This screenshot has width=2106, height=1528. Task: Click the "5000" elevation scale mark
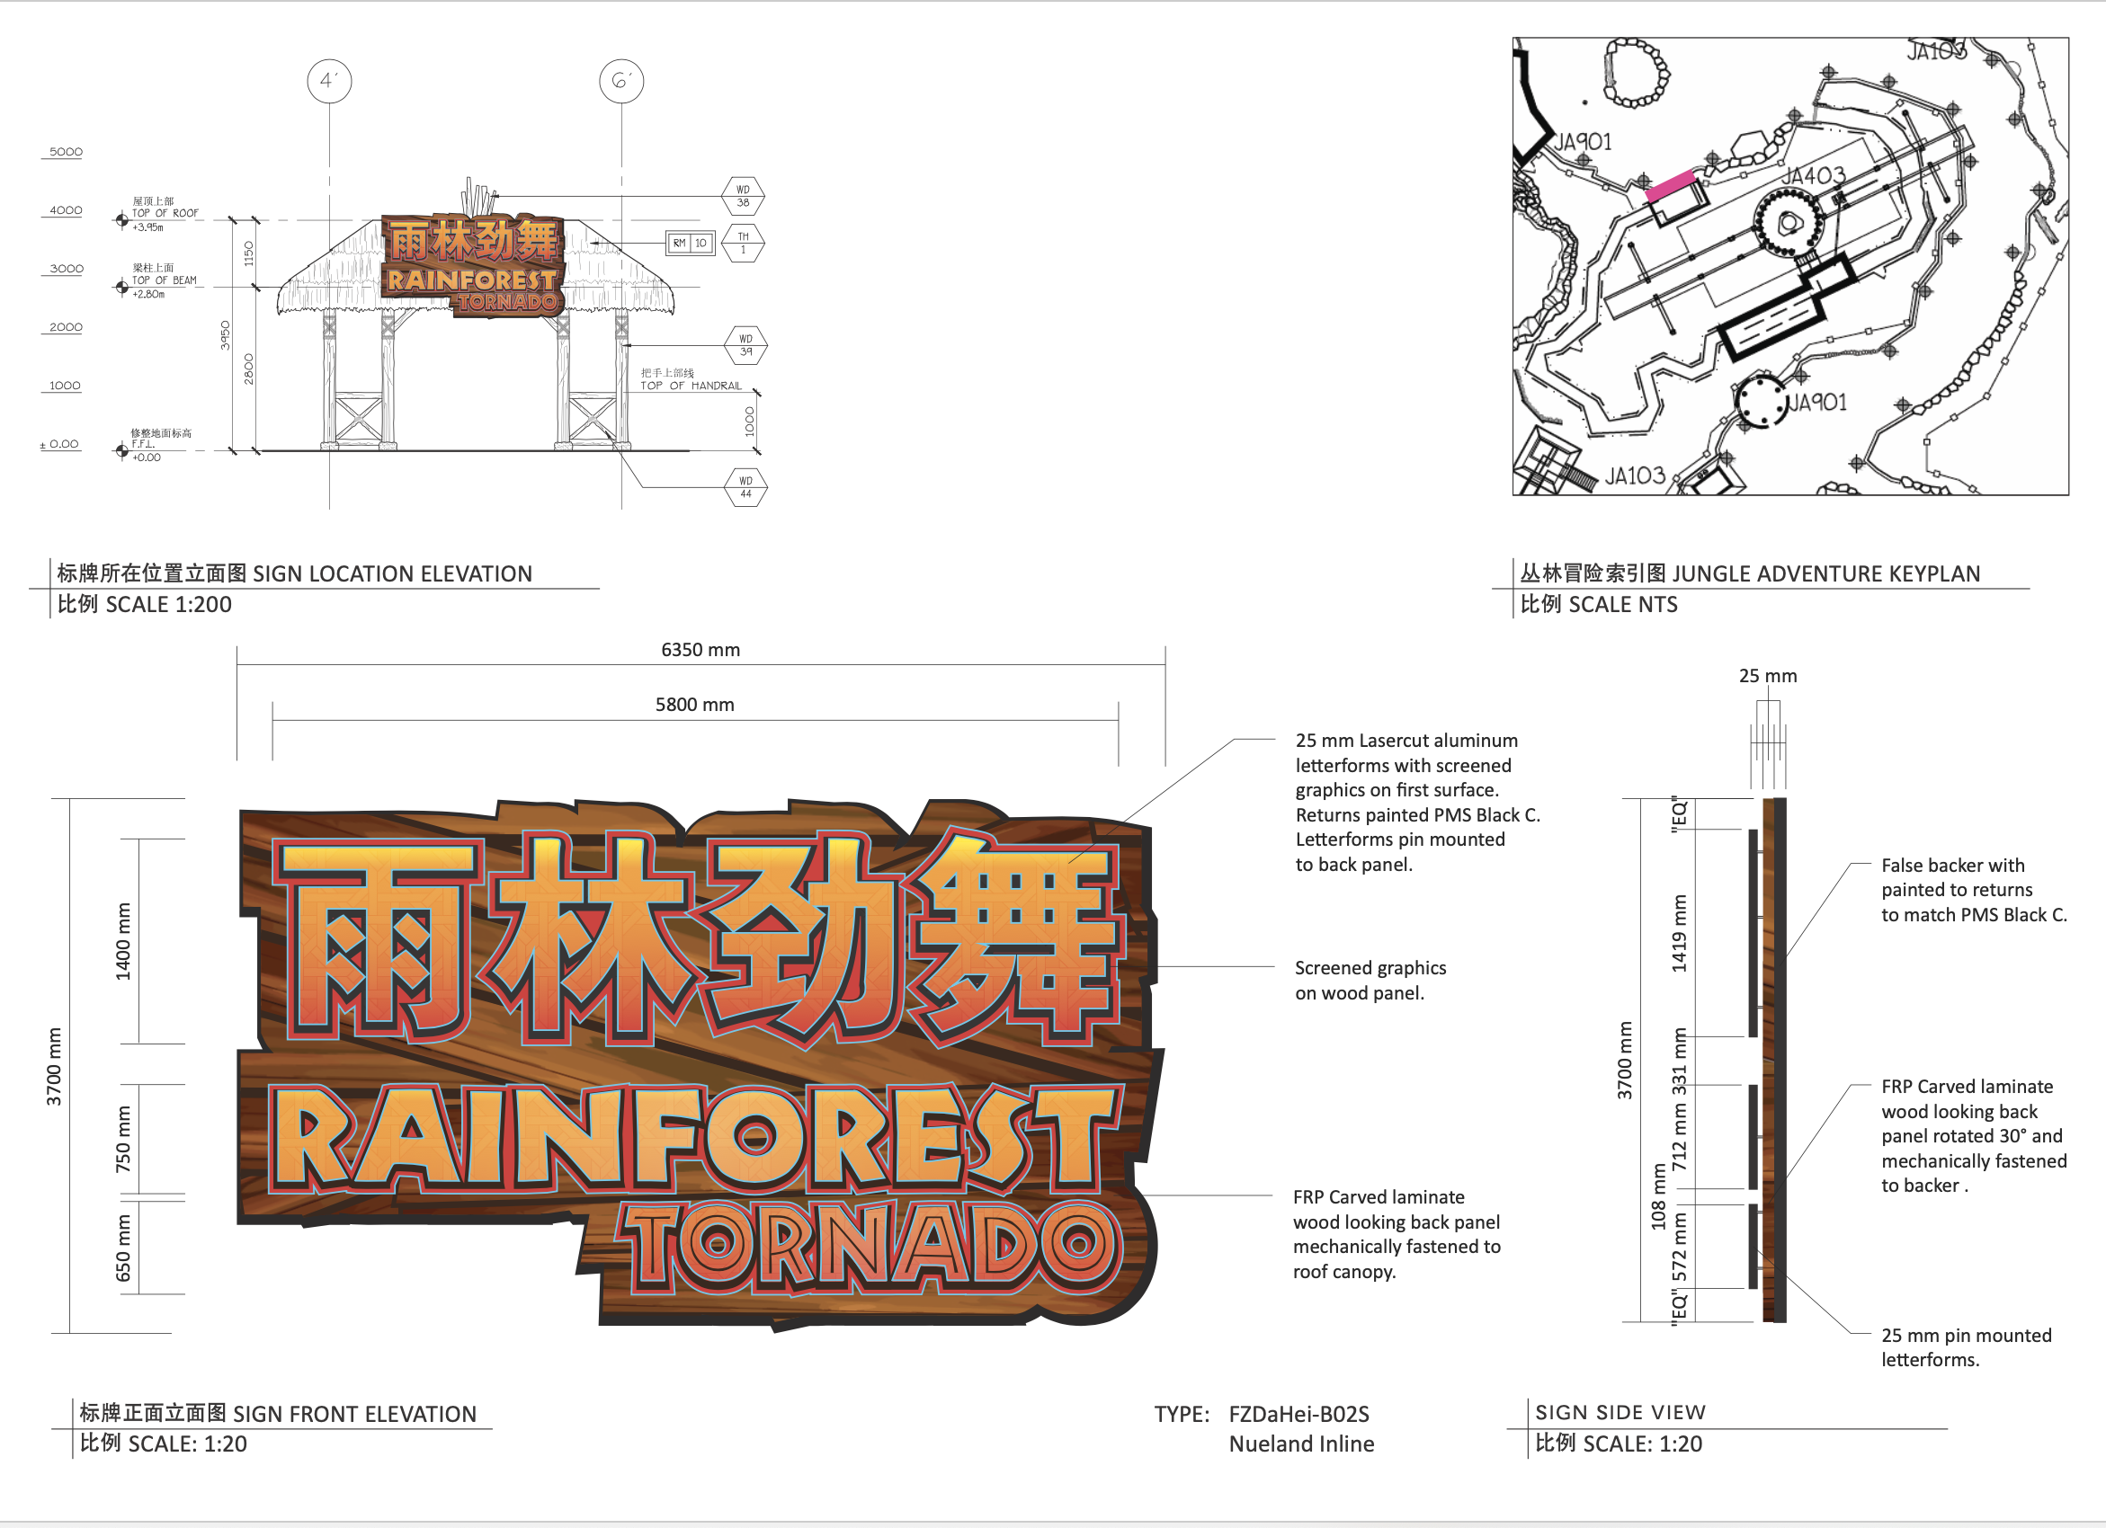point(66,151)
